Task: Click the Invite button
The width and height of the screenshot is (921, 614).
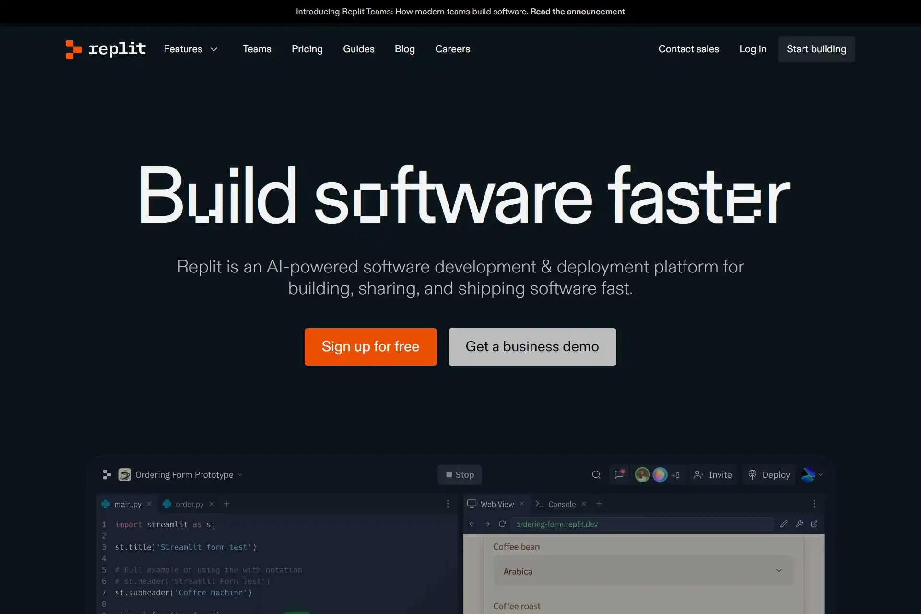Action: [x=712, y=474]
